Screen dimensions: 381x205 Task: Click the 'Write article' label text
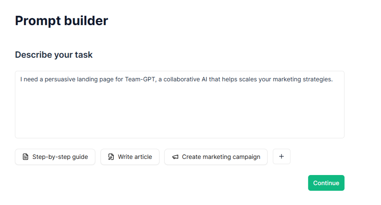coord(135,157)
